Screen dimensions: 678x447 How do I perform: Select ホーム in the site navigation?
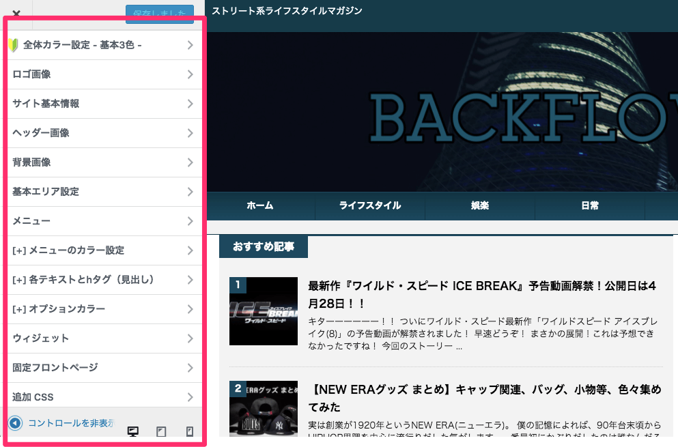tap(260, 205)
